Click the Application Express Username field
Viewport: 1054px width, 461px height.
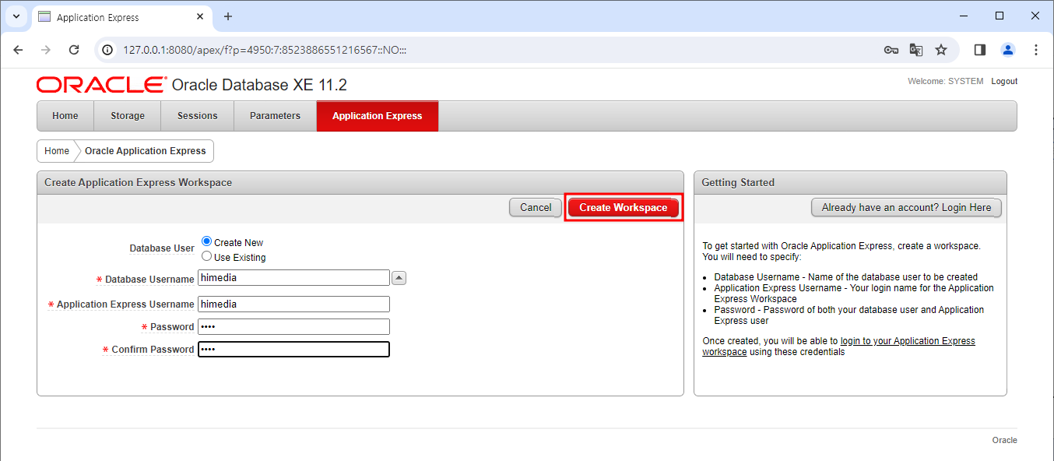294,304
